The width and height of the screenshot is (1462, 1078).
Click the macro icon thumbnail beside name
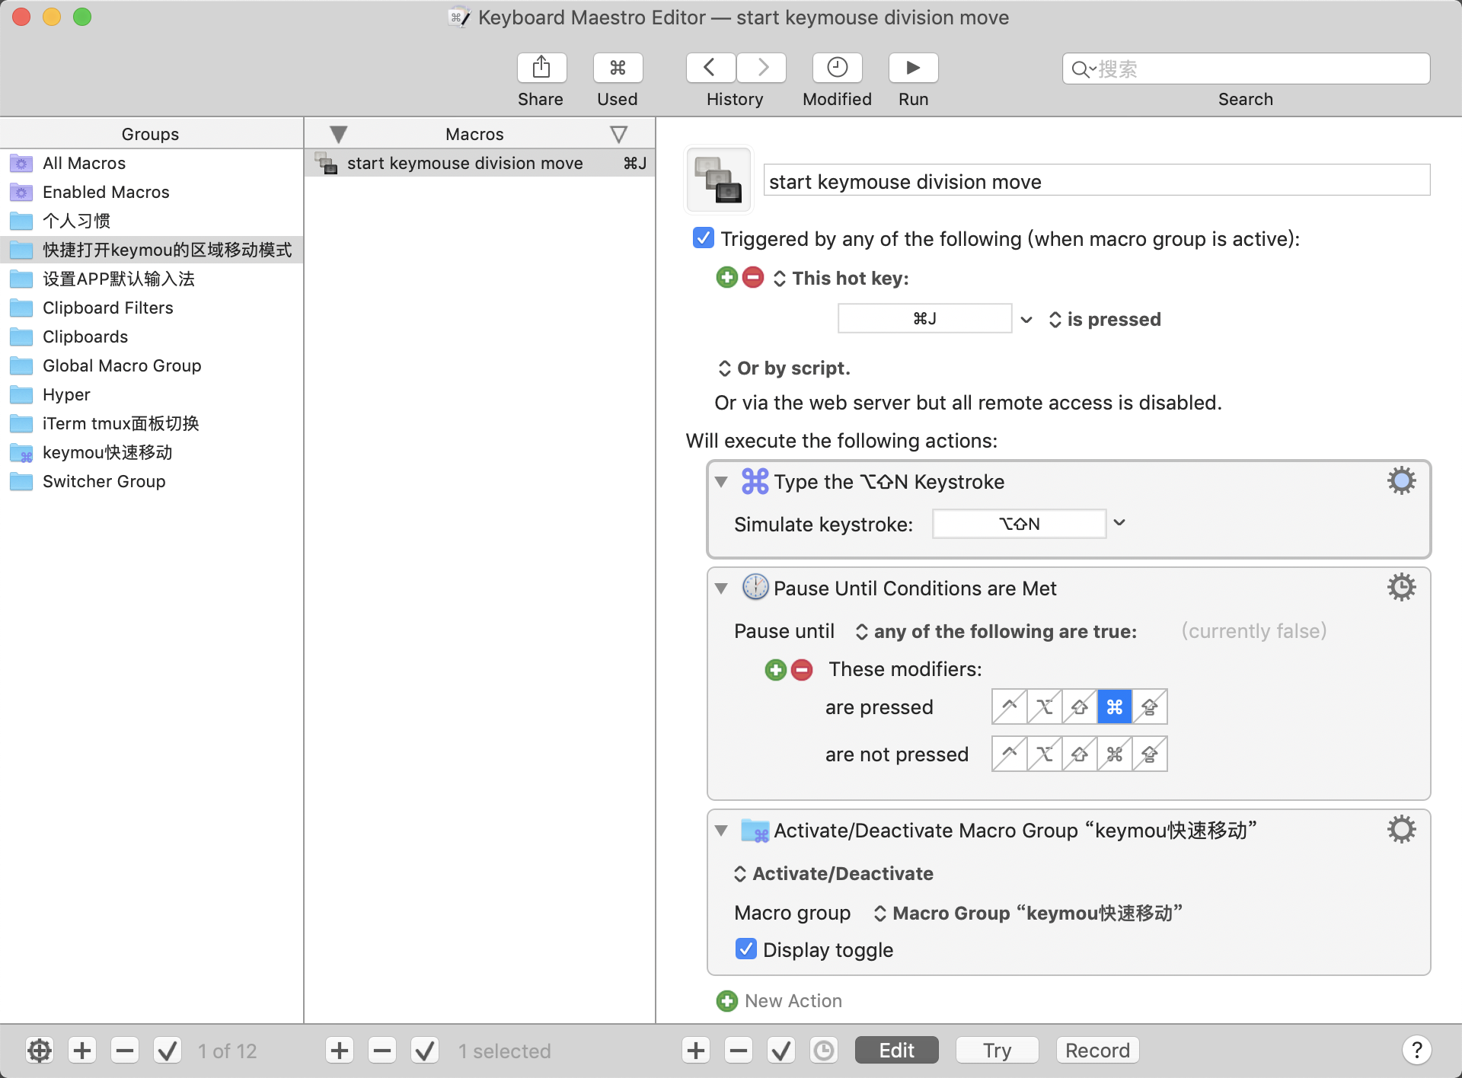[x=719, y=180]
